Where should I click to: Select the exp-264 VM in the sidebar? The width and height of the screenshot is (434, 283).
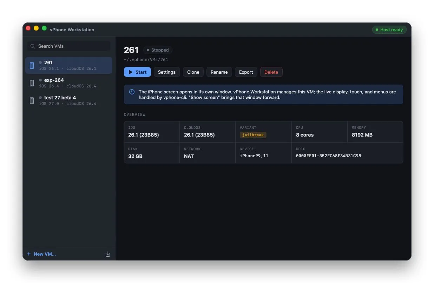(69, 83)
